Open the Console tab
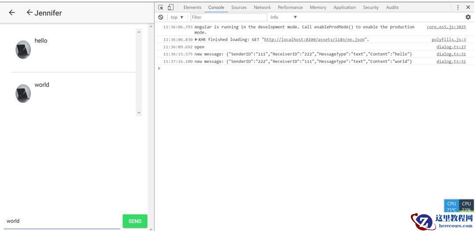The width and height of the screenshot is (475, 231). pos(216,7)
